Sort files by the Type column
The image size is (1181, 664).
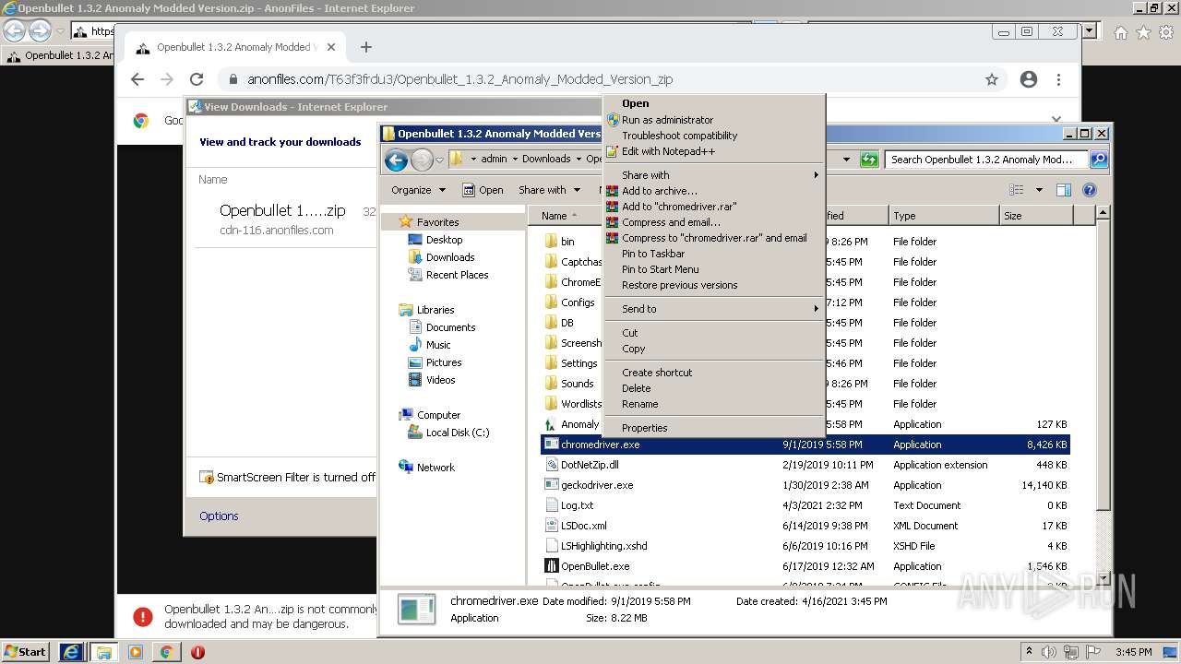[x=944, y=216]
